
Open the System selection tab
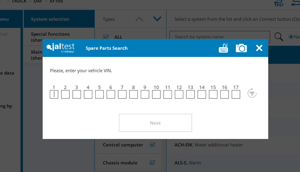click(x=50, y=19)
